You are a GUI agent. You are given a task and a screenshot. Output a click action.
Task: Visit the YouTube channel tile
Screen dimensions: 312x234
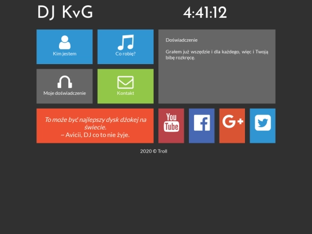click(x=171, y=126)
